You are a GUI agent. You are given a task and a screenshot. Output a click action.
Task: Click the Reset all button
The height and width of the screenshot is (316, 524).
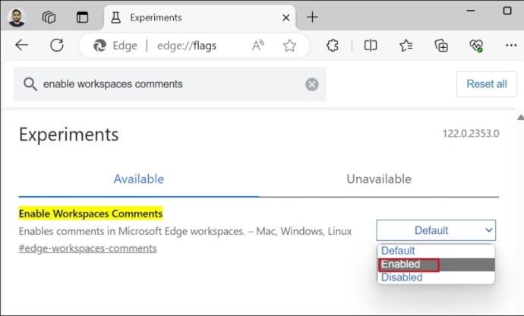487,84
